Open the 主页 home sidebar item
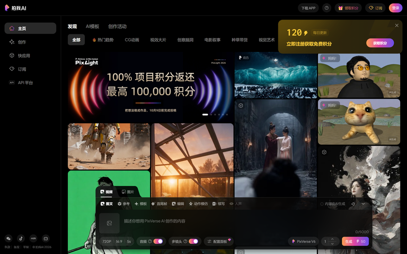The width and height of the screenshot is (407, 254). (30, 28)
